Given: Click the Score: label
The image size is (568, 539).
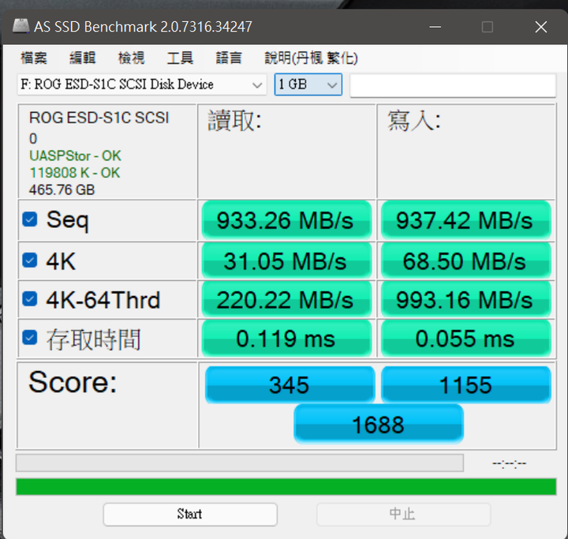Looking at the screenshot, I should (x=73, y=382).
